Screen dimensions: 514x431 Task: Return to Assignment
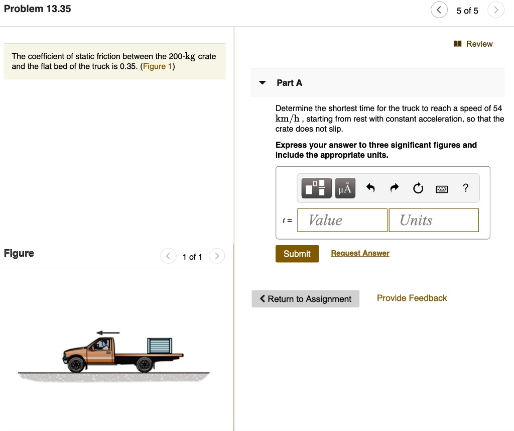pos(305,299)
